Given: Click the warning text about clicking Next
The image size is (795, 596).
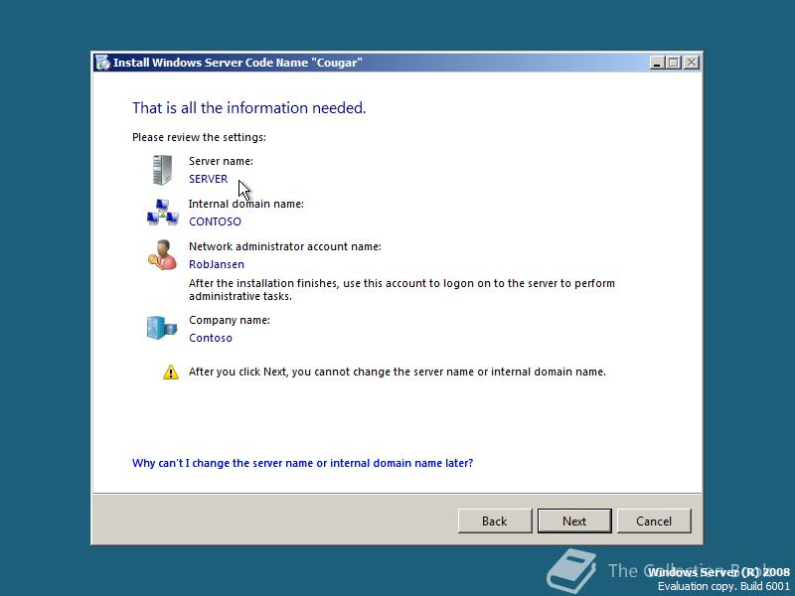Looking at the screenshot, I should (x=397, y=372).
